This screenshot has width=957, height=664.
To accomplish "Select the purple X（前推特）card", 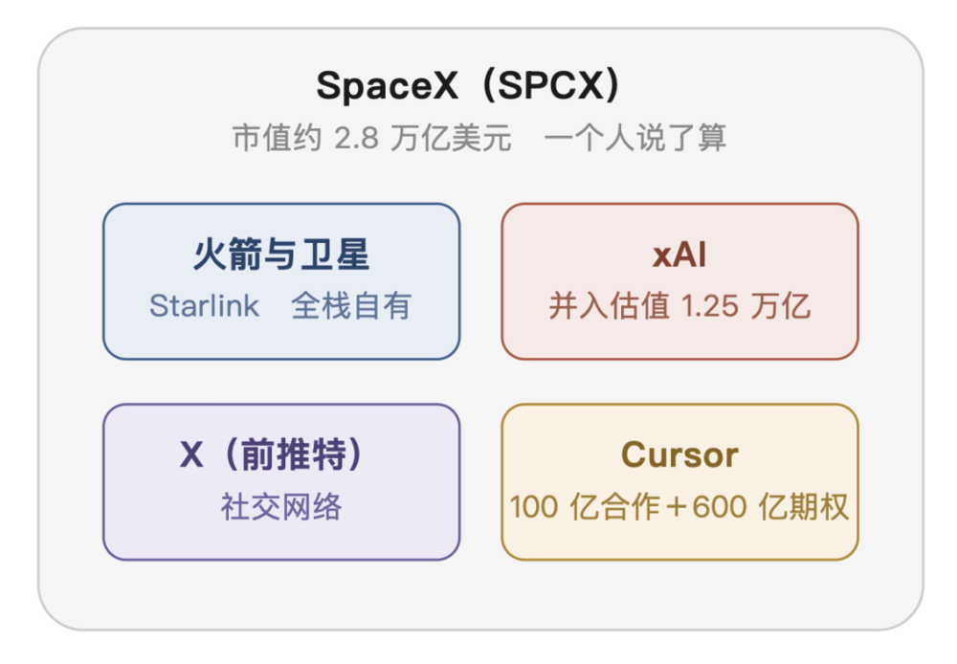I will (x=281, y=482).
